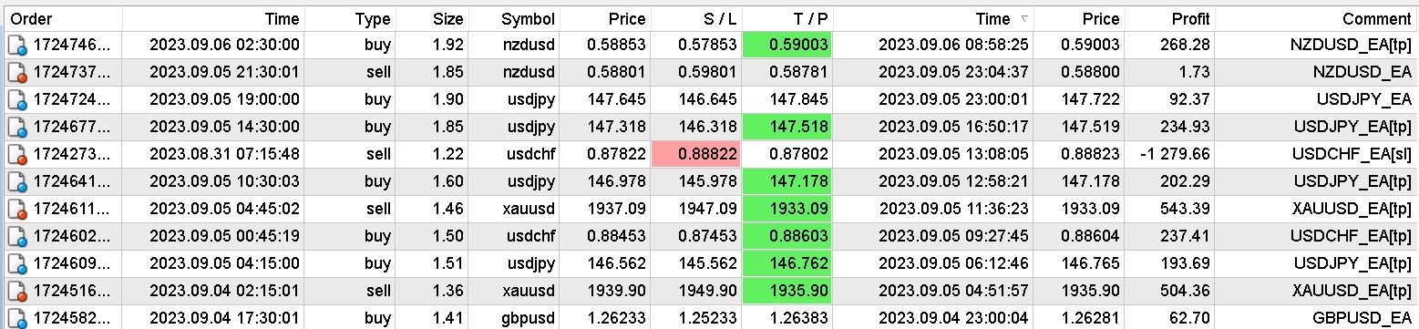Select the order icon of USDJPY buy 1724724
1419x329 pixels.
[x=18, y=99]
